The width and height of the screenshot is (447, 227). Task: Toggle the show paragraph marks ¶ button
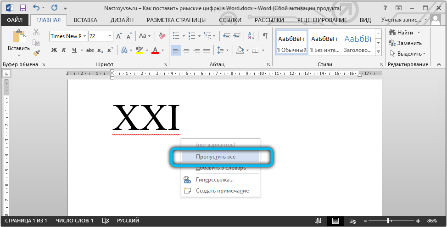click(x=265, y=36)
